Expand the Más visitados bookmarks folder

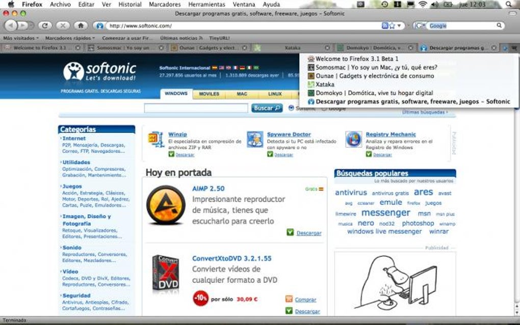tap(20, 38)
